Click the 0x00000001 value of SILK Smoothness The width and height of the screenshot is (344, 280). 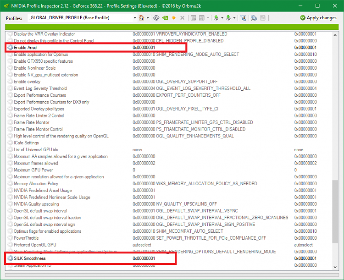pos(144,258)
